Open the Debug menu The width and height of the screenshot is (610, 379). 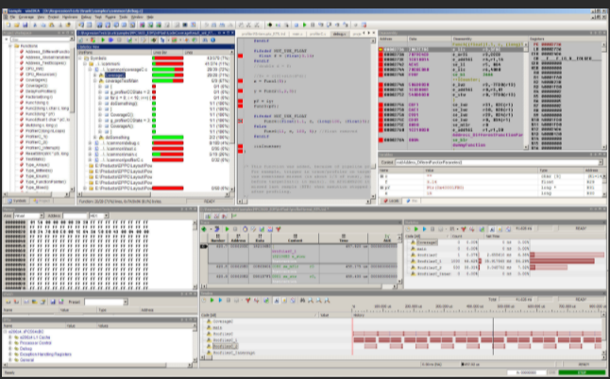point(86,17)
